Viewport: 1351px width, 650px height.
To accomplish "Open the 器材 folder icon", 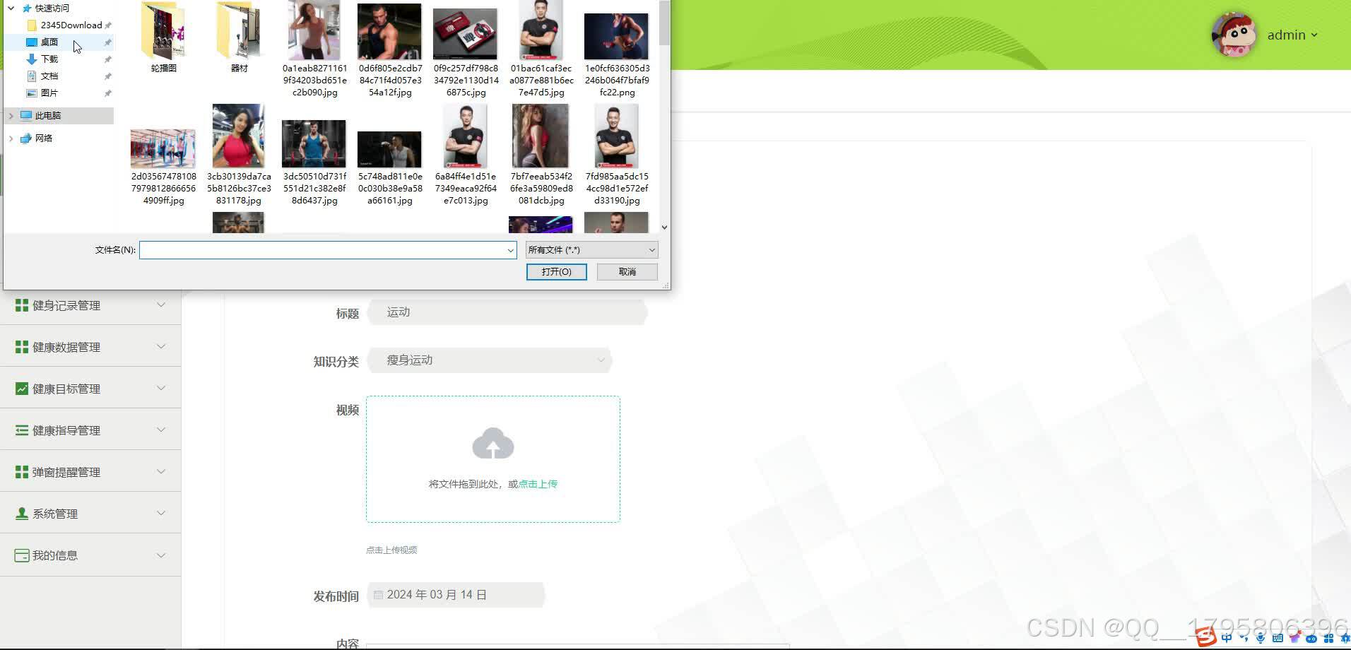I will coord(239,30).
